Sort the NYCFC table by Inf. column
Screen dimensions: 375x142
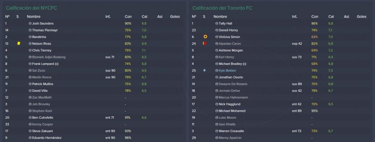(x=108, y=17)
